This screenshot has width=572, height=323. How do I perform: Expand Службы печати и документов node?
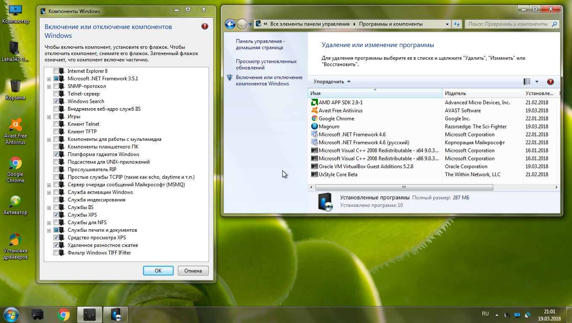coord(49,230)
